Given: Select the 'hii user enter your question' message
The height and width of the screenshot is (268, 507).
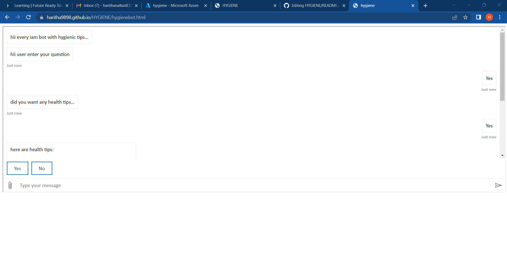Looking at the screenshot, I should (x=40, y=54).
